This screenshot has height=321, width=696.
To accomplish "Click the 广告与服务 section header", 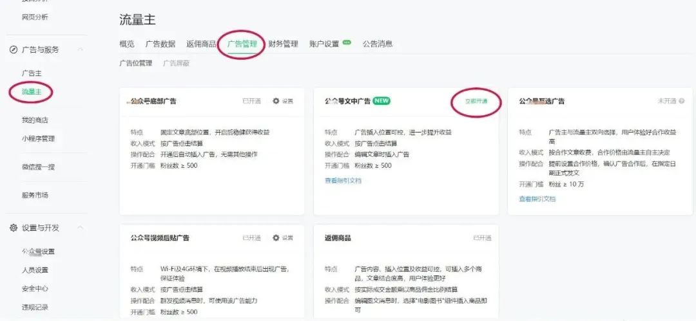I will pos(41,50).
